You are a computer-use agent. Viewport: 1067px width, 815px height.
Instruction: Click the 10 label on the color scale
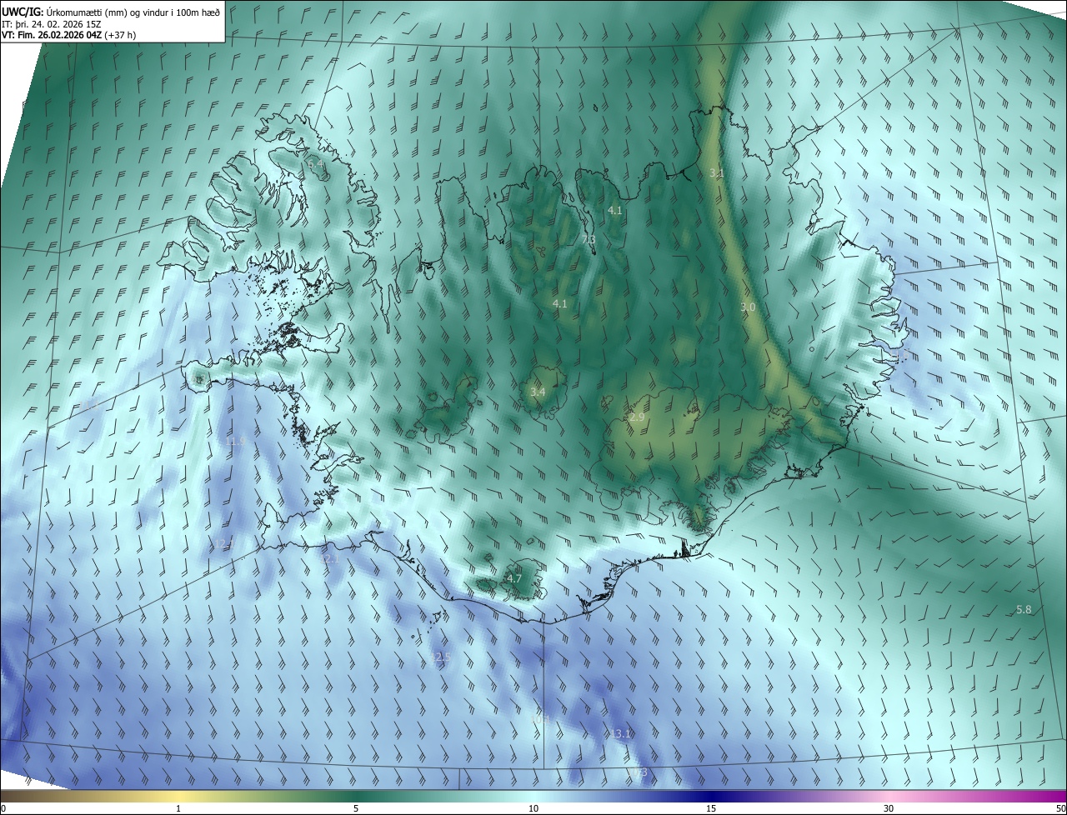pos(533,808)
